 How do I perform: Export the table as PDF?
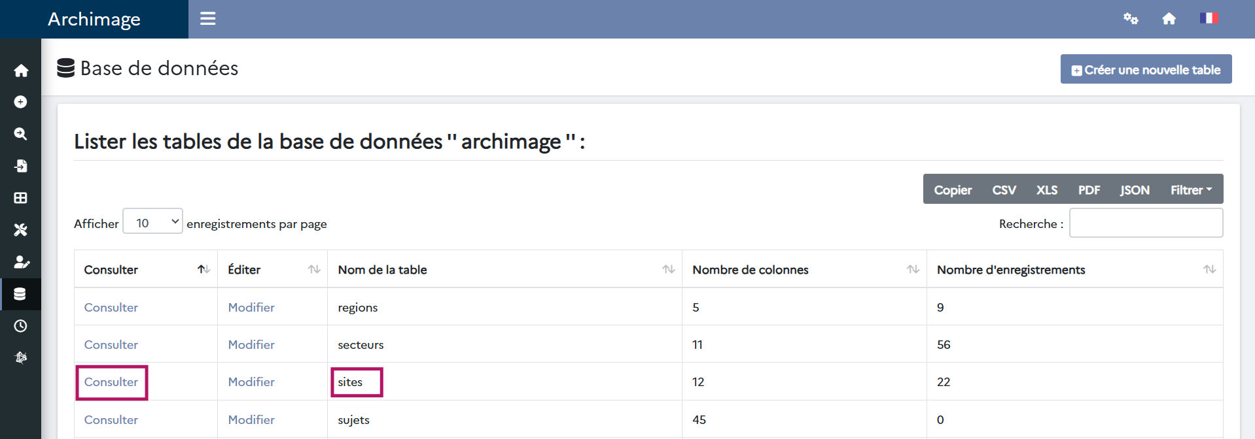tap(1089, 190)
